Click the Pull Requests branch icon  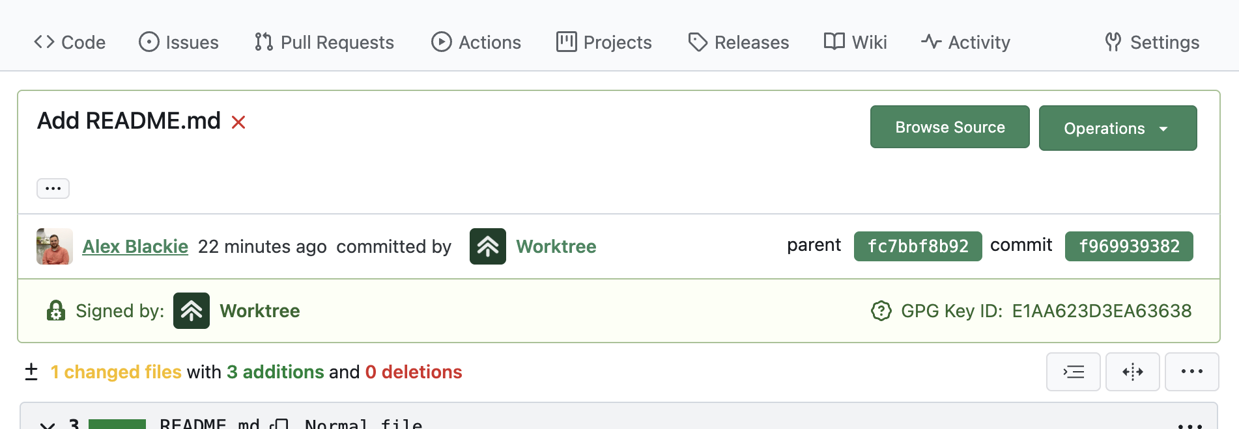pyautogui.click(x=263, y=42)
